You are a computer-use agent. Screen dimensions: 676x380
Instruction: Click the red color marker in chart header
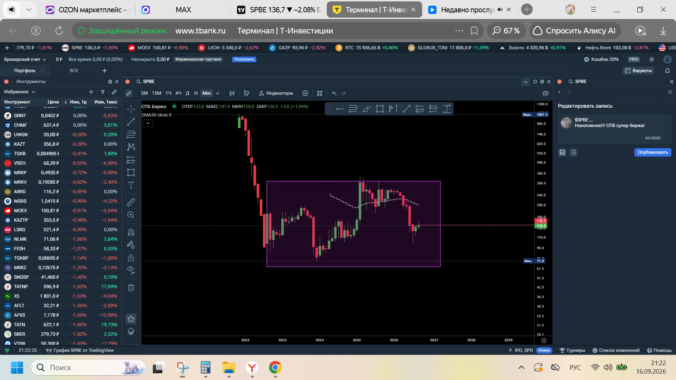[127, 82]
